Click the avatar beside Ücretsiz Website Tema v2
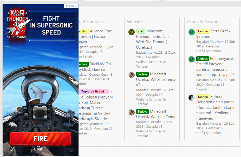241x157 pixels. pos(131,75)
